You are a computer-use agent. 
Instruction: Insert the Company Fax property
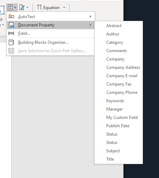pos(119,84)
